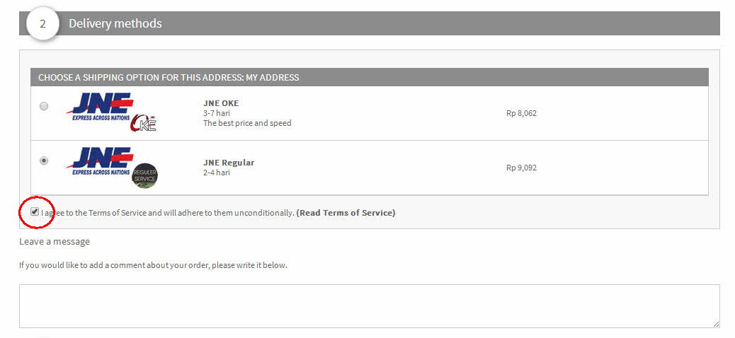Untick the Terms of Service agreement checkbox
The image size is (735, 338).
tap(35, 211)
